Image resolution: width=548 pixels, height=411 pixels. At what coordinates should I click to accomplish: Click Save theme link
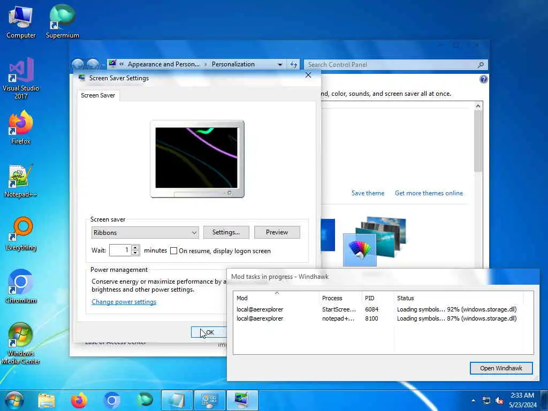pyautogui.click(x=368, y=193)
